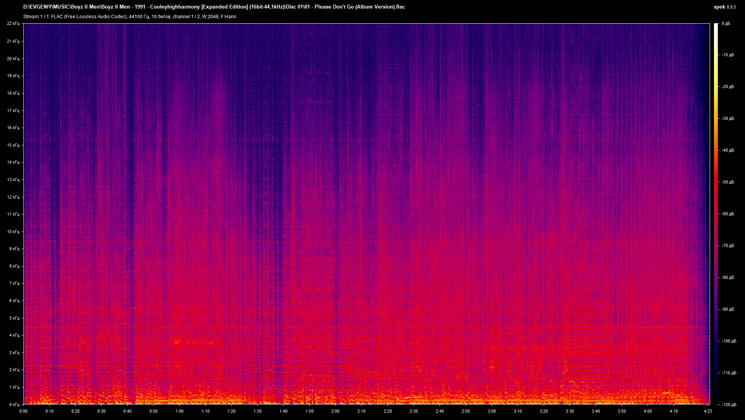Screen dimensions: 745x420
Task: Click the file path title bar text
Action: 213,7
